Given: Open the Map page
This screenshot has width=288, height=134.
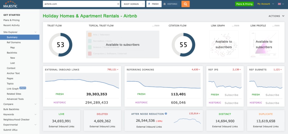Looking at the screenshot, I should (12, 48).
